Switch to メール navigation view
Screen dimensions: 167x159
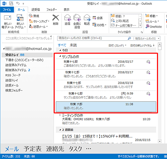click(12, 149)
